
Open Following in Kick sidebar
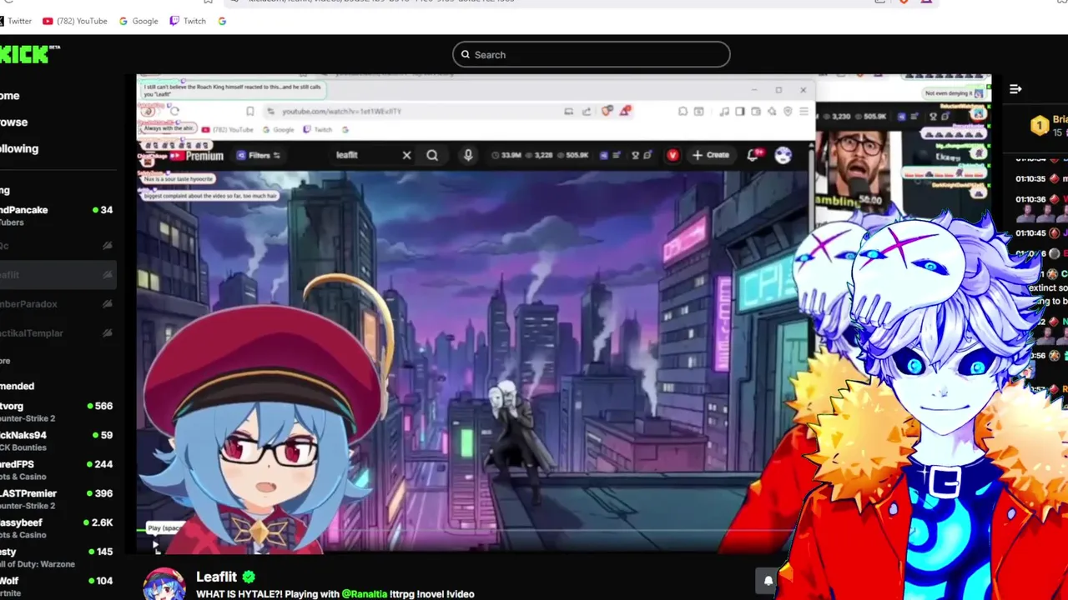(x=19, y=149)
